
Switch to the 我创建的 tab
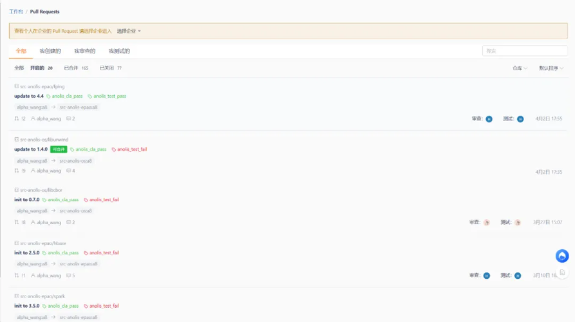point(50,51)
